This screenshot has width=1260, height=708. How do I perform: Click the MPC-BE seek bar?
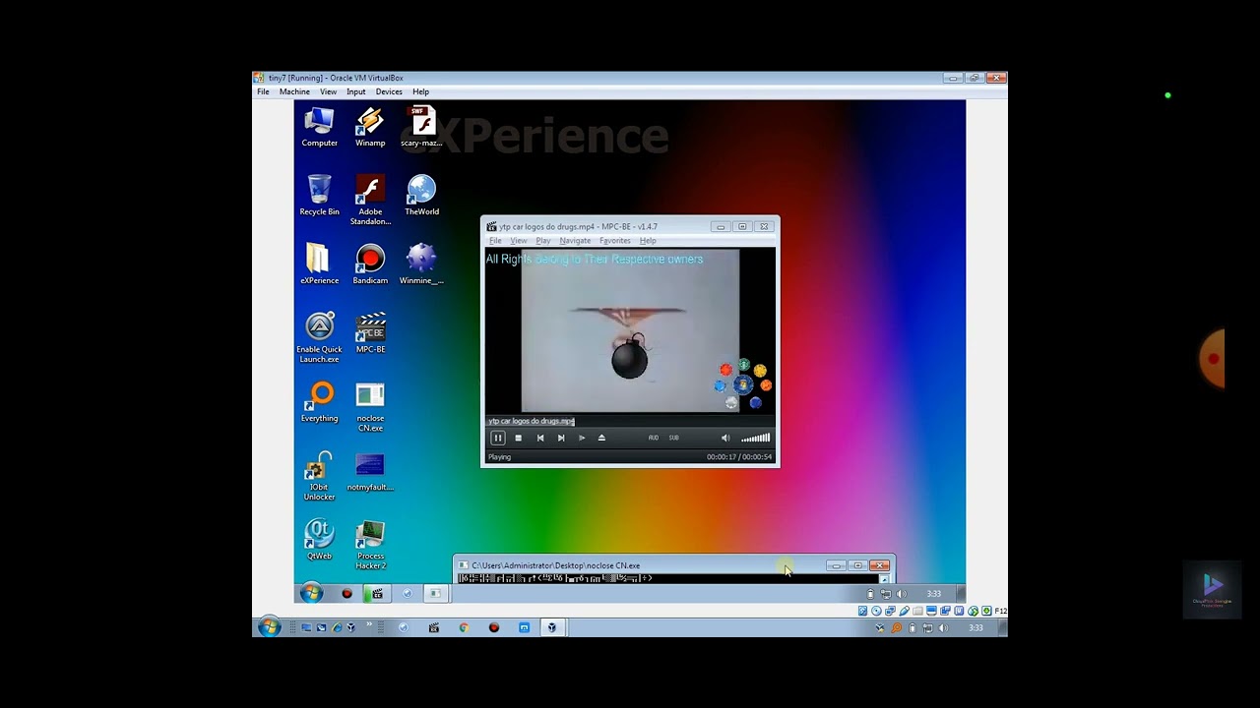[x=630, y=421]
